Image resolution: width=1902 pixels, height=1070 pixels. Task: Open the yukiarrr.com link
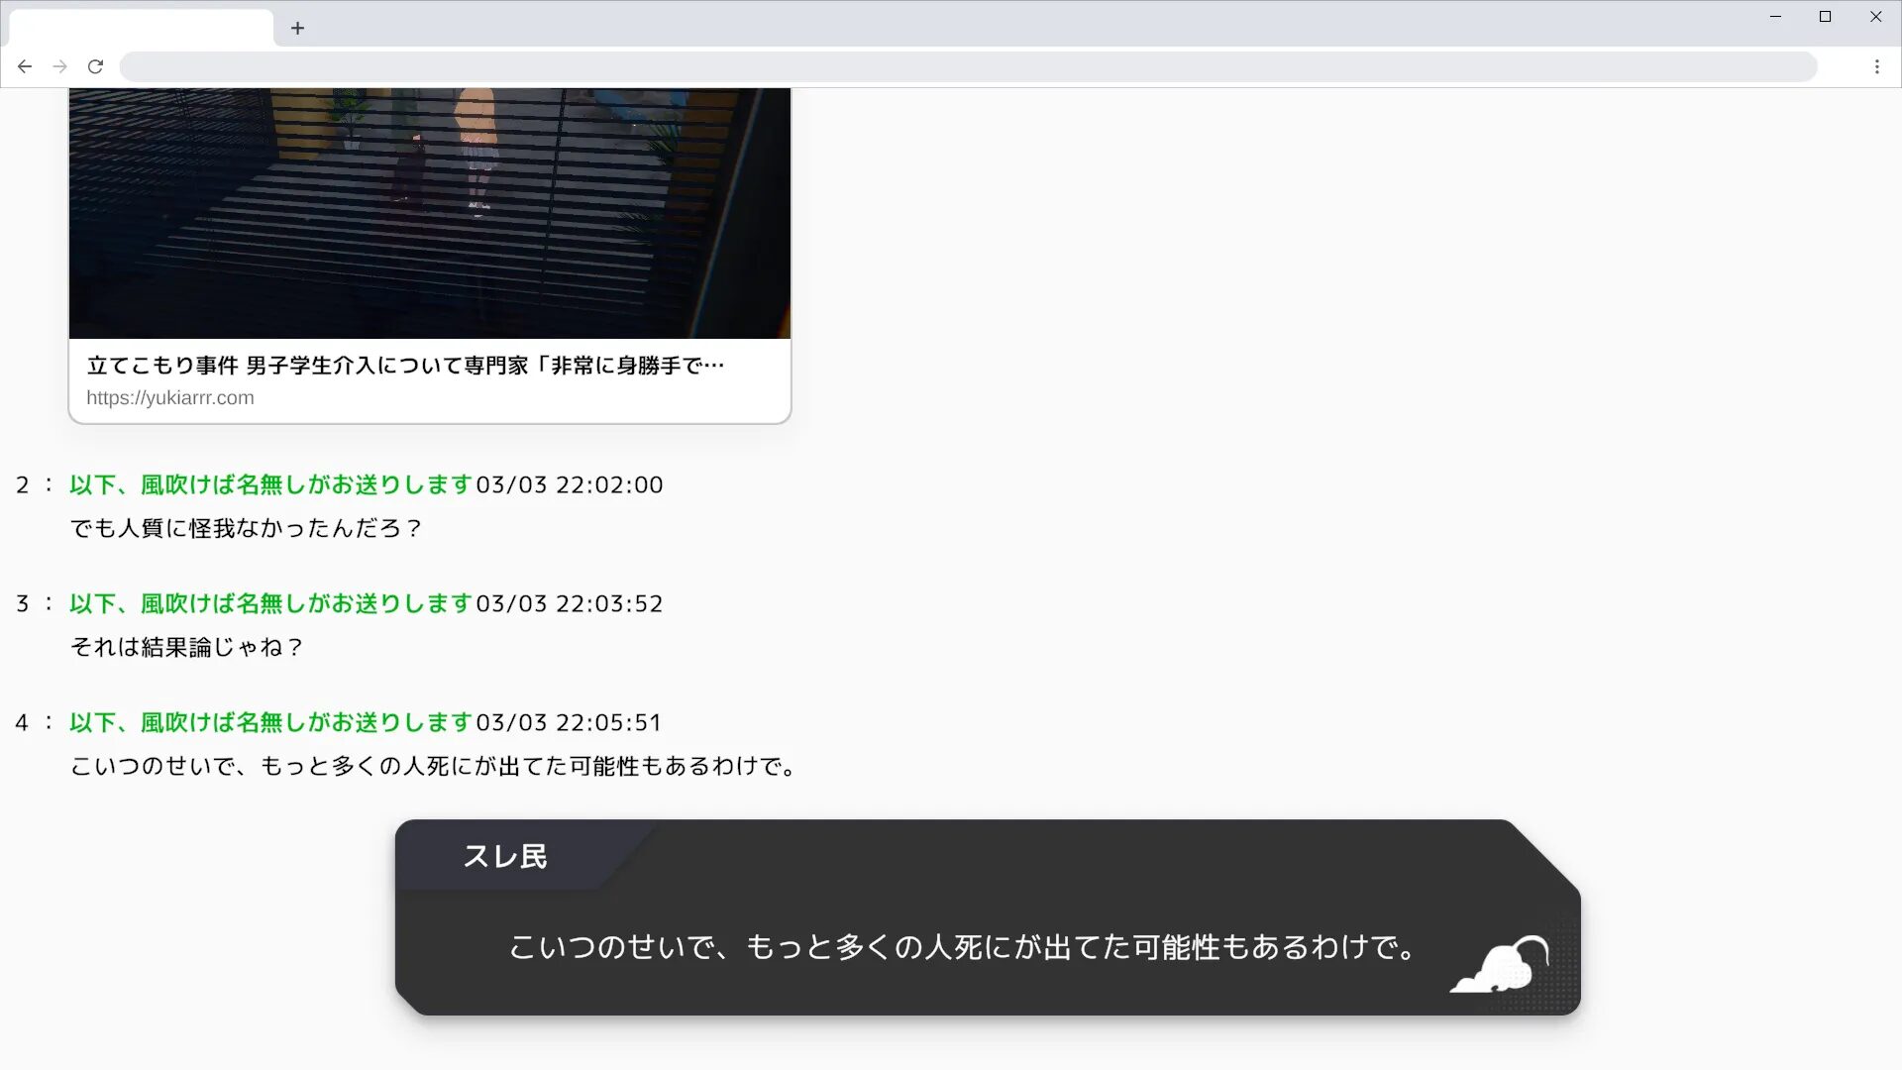click(170, 397)
